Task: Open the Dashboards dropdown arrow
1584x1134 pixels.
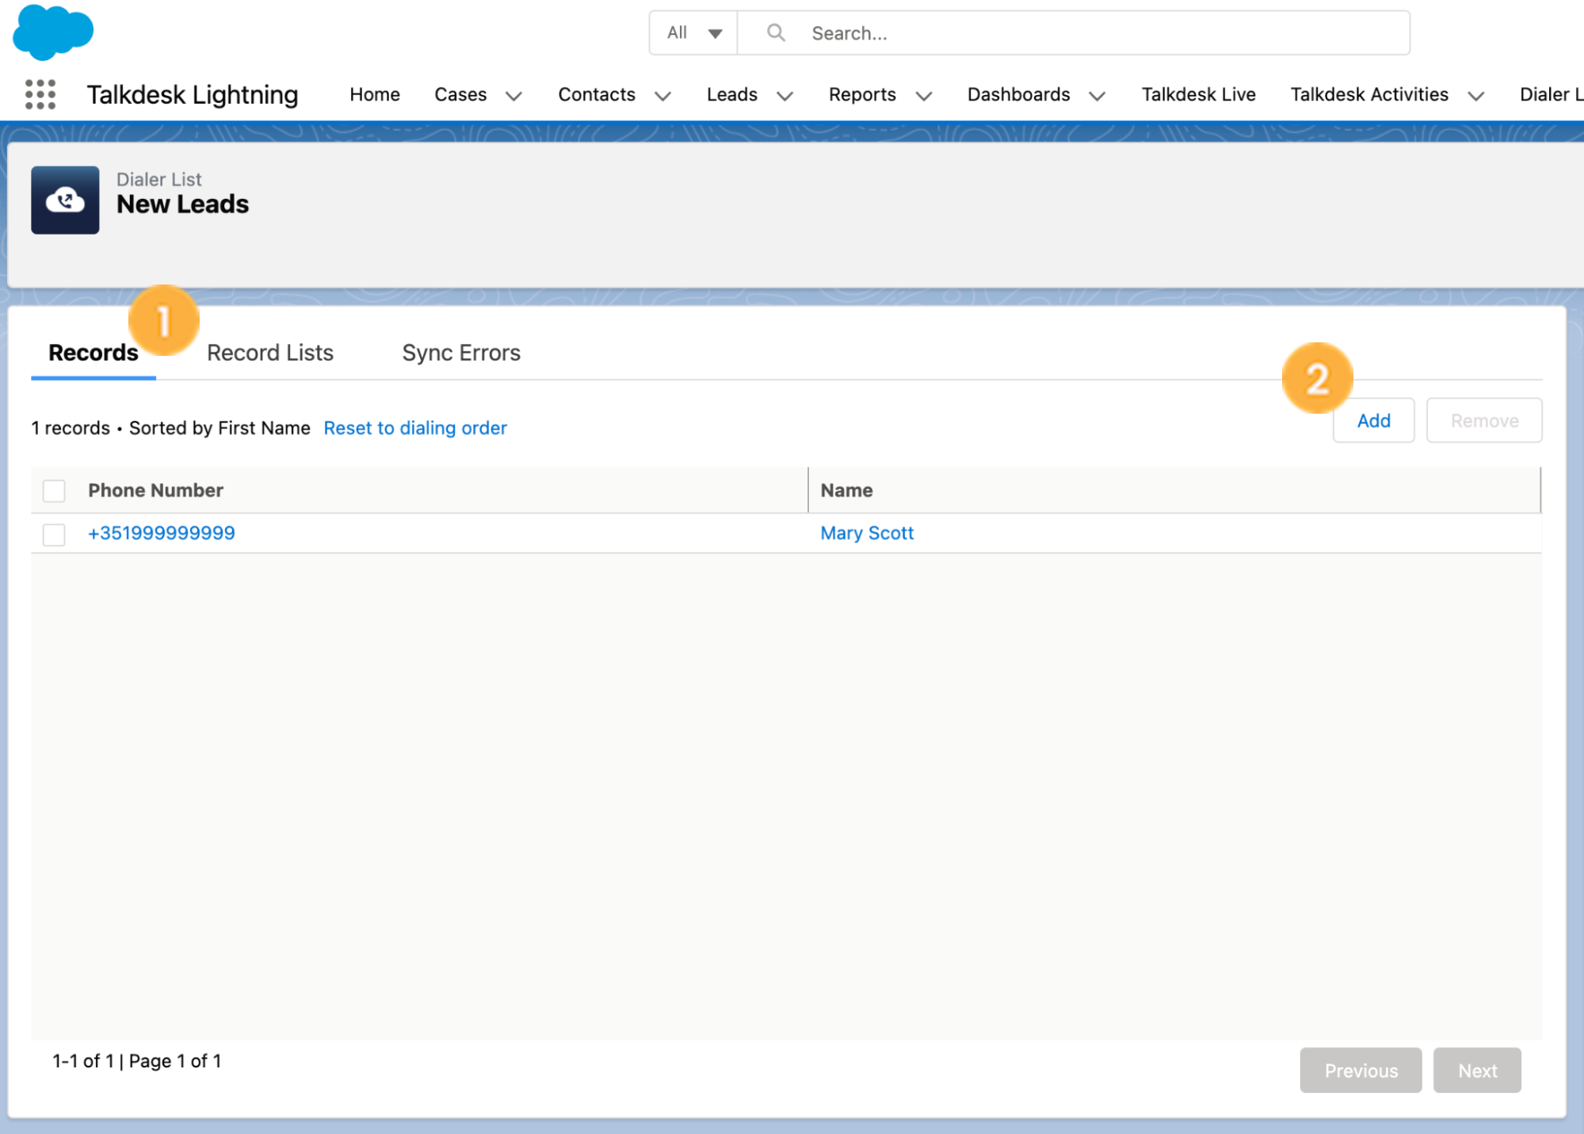Action: coord(1097,96)
